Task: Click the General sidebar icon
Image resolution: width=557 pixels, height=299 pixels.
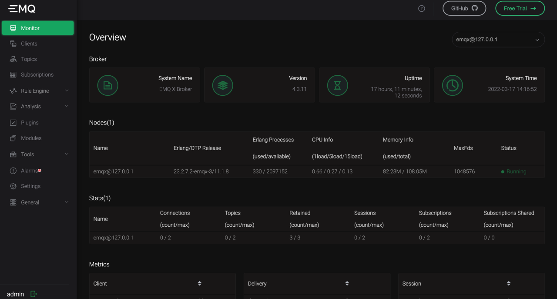Action: click(13, 202)
